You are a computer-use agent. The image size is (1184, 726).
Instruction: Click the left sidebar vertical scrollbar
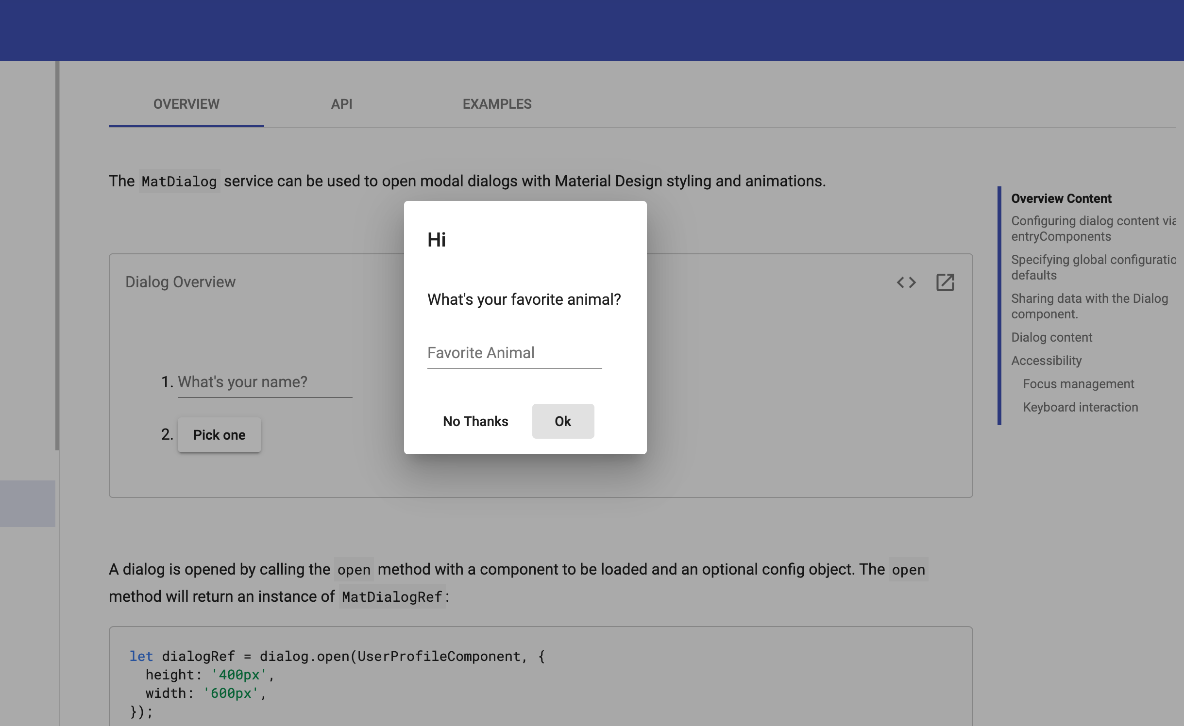click(x=57, y=256)
